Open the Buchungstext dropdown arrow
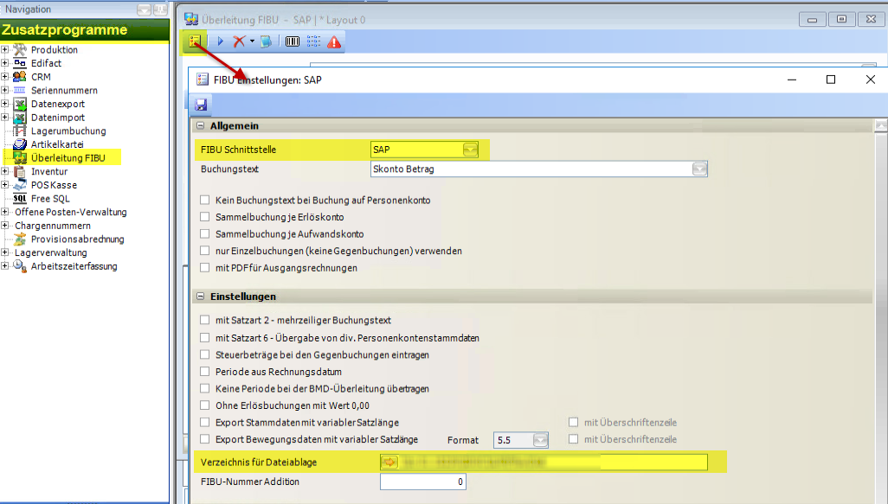The image size is (888, 504). (700, 169)
